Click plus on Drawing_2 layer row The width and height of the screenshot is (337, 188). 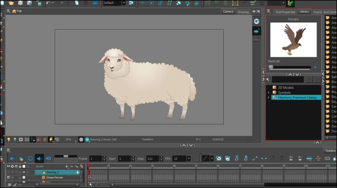pyautogui.click(x=78, y=172)
